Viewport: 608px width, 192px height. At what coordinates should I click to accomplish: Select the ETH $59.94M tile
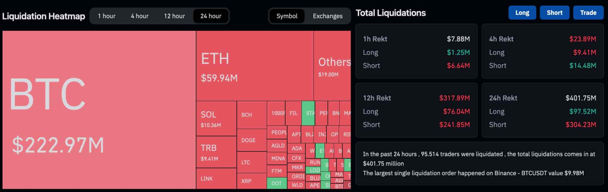(254, 66)
